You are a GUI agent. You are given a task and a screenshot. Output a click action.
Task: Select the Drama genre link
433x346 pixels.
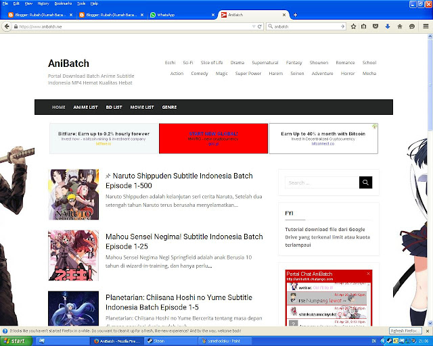point(237,63)
